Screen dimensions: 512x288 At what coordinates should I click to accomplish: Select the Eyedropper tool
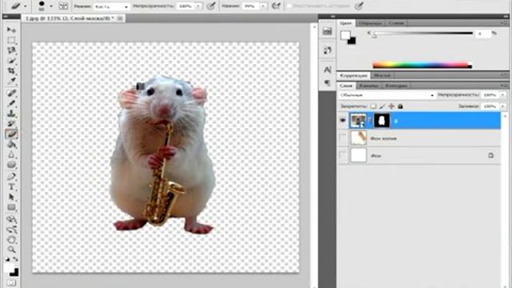coord(11,81)
